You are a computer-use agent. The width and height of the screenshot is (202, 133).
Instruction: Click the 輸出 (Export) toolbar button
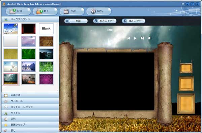(99, 11)
